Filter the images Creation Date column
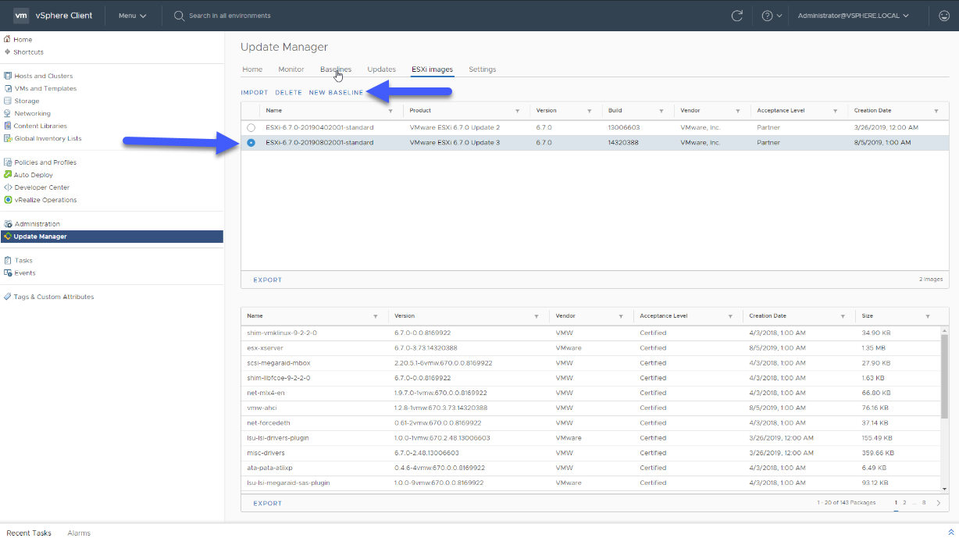 click(936, 111)
